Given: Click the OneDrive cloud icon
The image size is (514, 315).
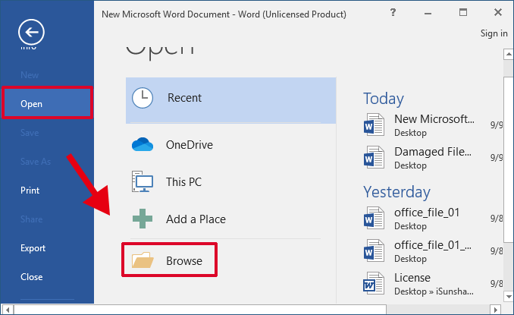Looking at the screenshot, I should 143,145.
